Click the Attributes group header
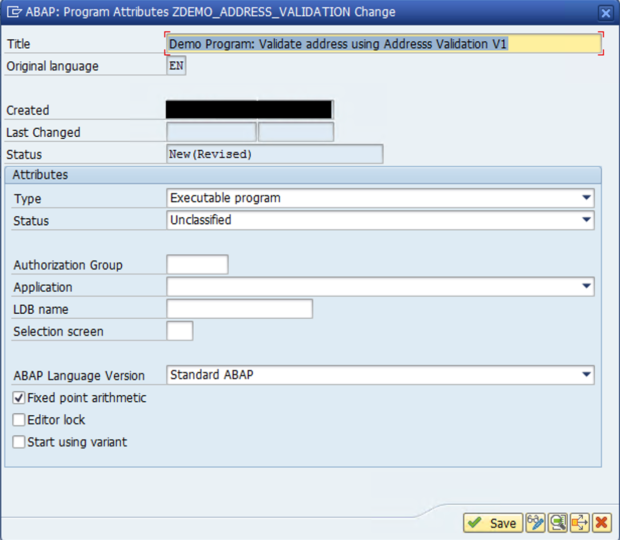This screenshot has height=540, width=620. point(40,175)
